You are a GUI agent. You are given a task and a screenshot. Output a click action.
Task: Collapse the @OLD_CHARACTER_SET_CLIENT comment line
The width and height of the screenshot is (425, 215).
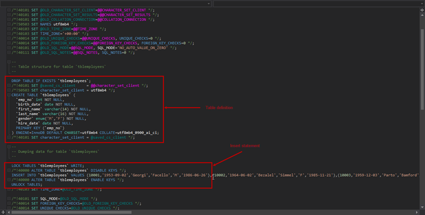(x=9, y=10)
